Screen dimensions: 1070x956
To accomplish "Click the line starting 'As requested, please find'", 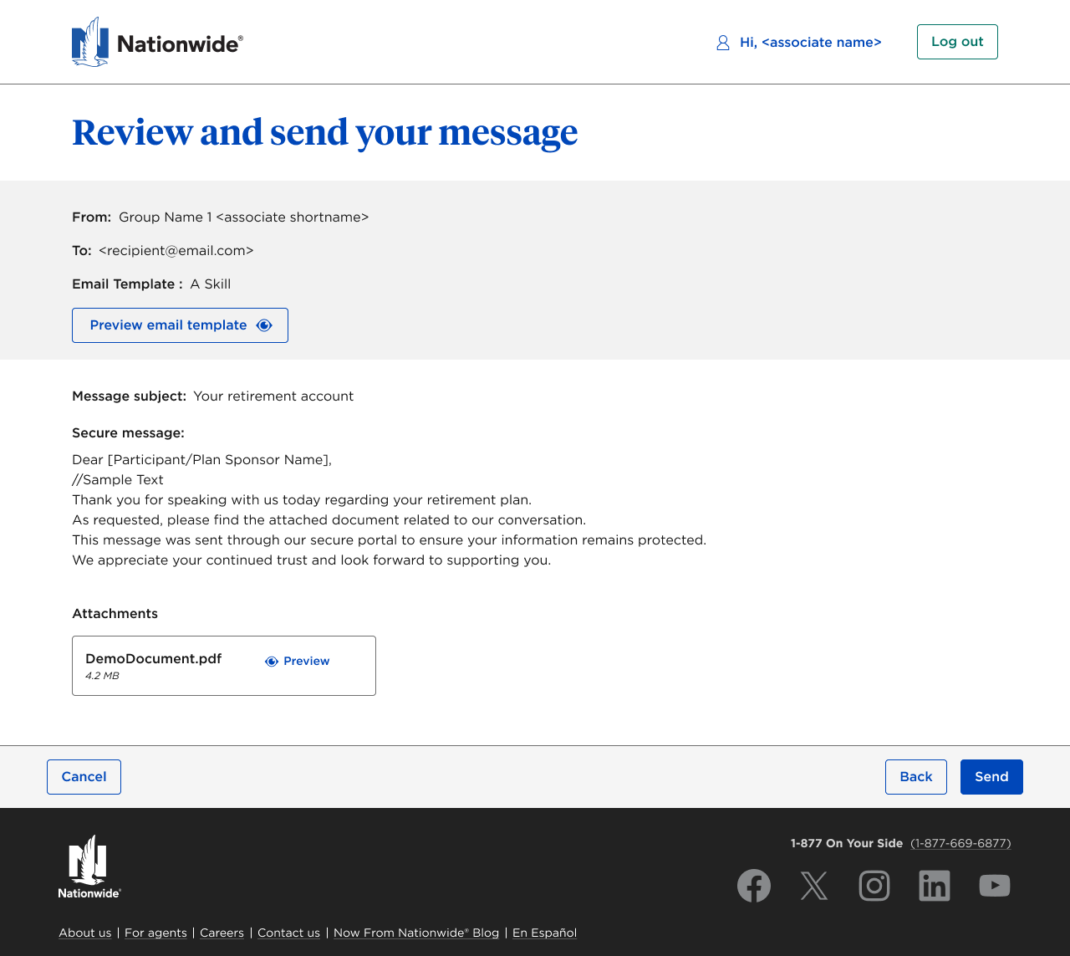I will pyautogui.click(x=329, y=520).
